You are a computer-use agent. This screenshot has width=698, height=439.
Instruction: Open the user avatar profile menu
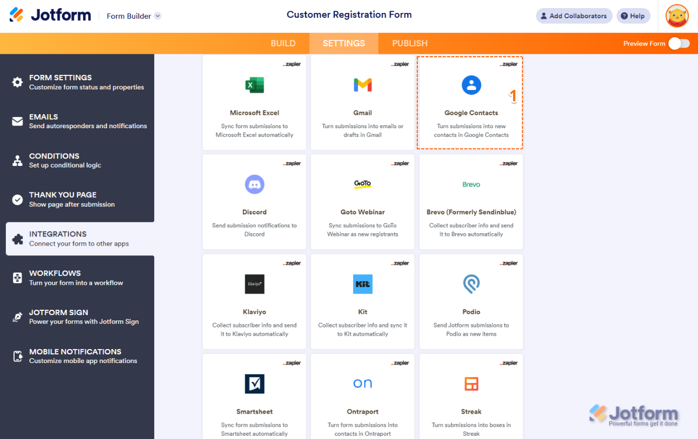(676, 16)
